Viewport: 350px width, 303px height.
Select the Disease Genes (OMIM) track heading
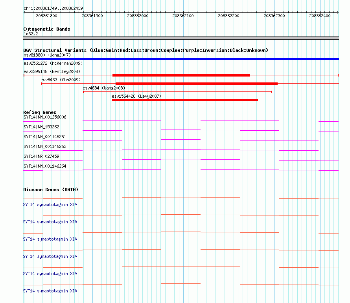click(51, 190)
